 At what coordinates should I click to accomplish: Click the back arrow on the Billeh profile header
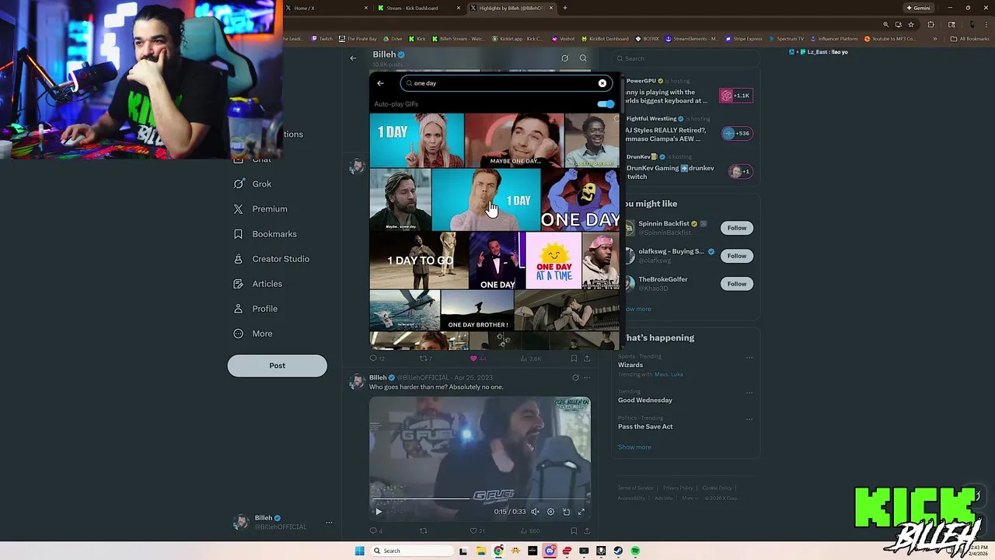353,58
